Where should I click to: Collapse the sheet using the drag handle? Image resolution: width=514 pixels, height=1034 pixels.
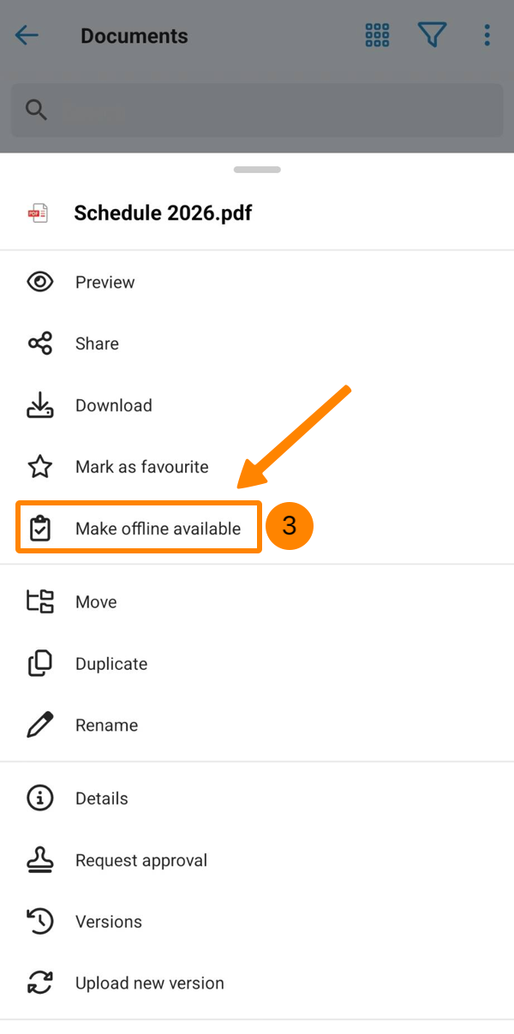coord(257,170)
